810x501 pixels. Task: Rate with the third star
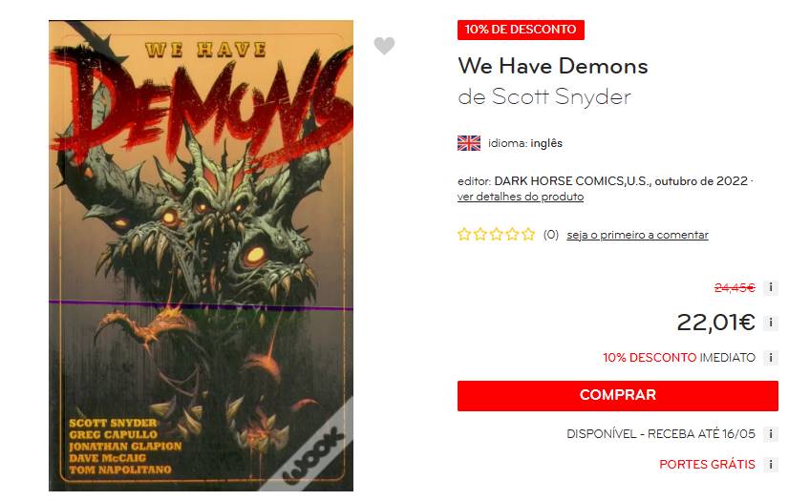(x=496, y=235)
